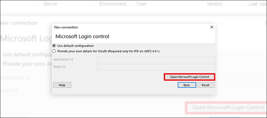This screenshot has width=267, height=118.
Task: Select the Use default configuration option
Action: pyautogui.click(x=73, y=46)
